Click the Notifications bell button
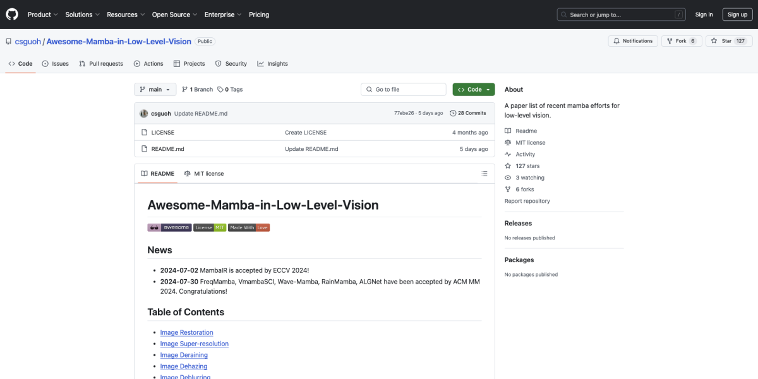 click(x=632, y=41)
